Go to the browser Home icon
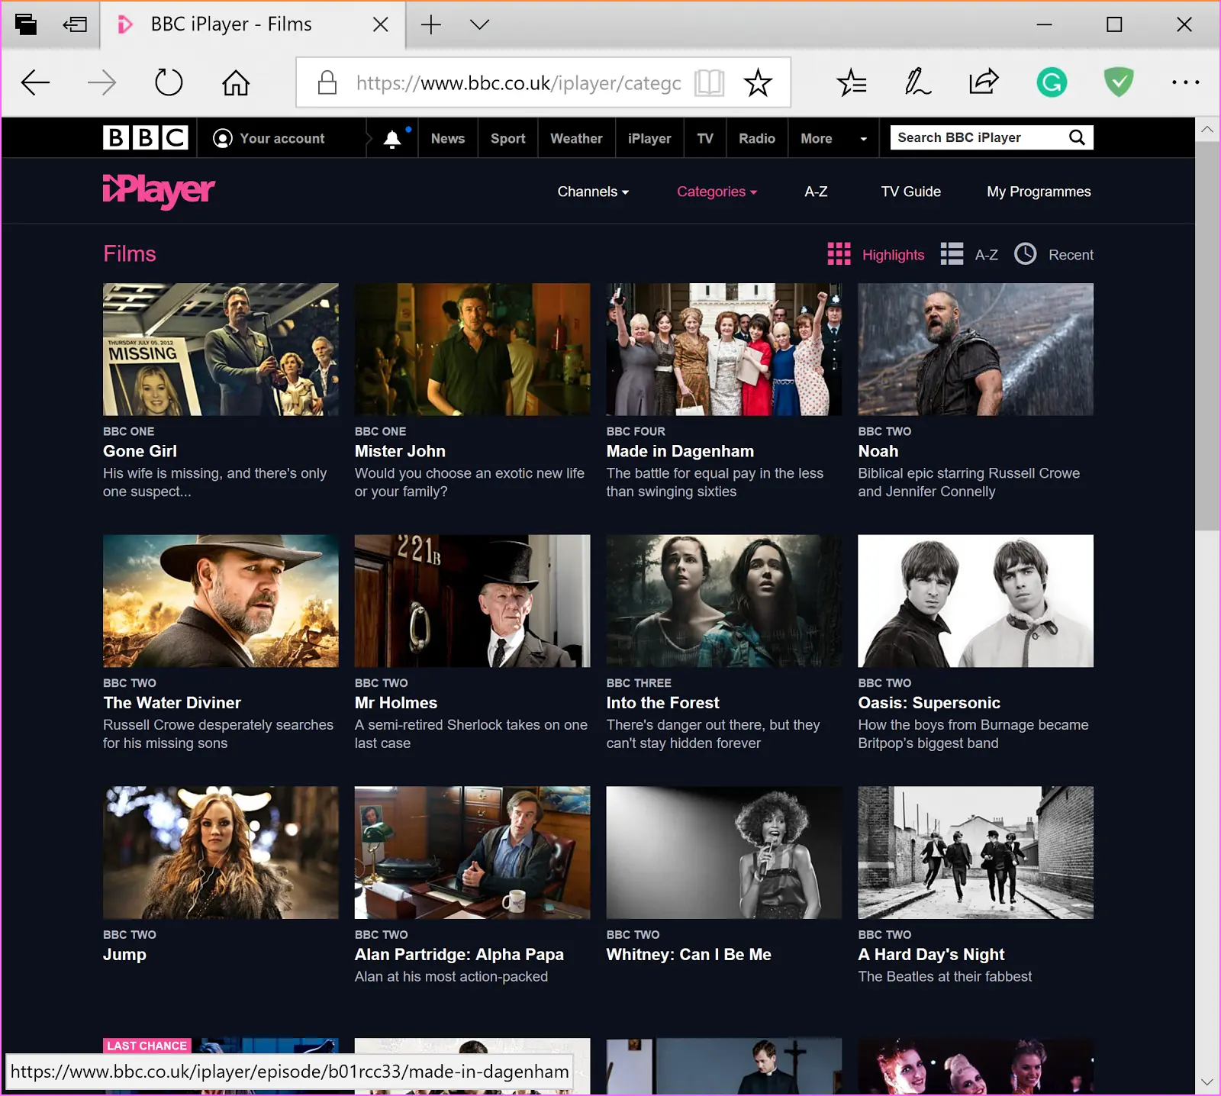 (x=236, y=82)
